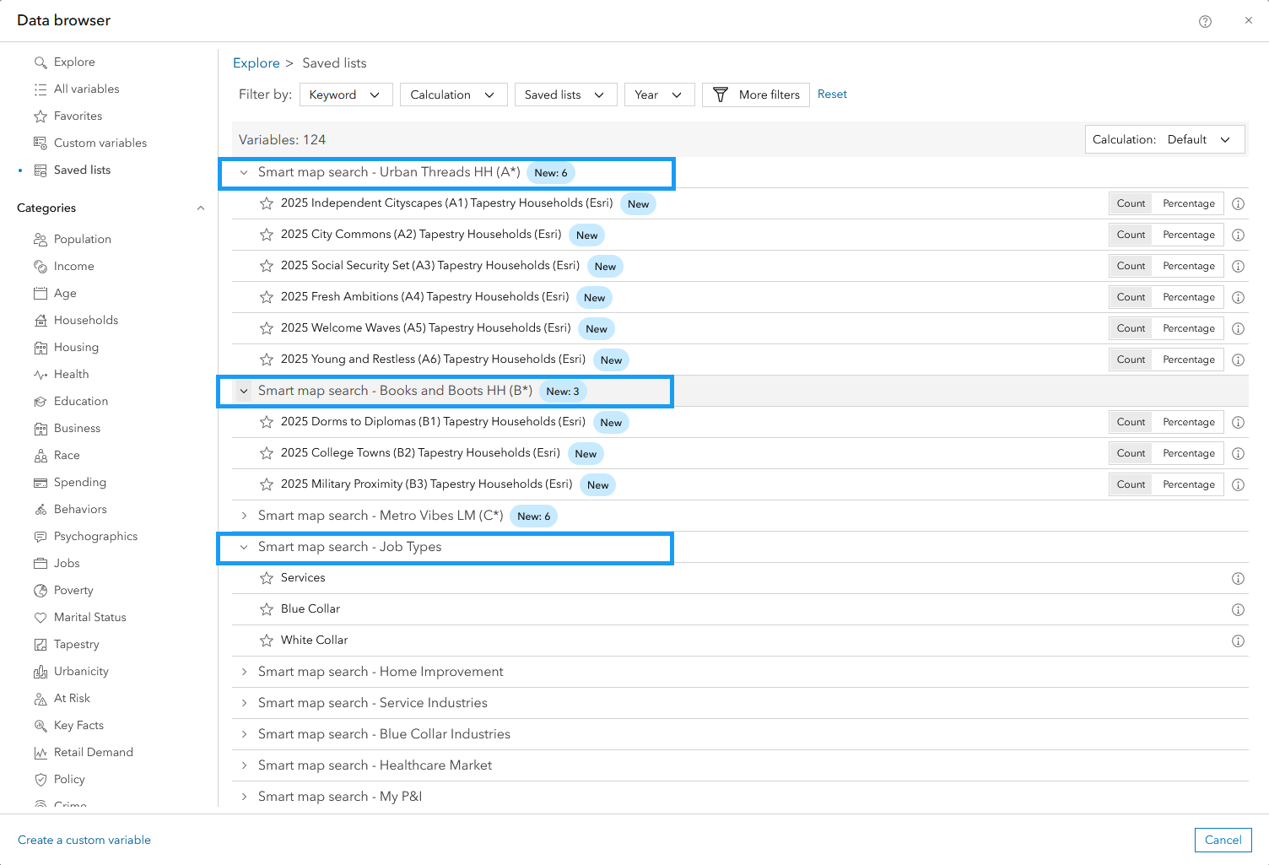The height and width of the screenshot is (865, 1269).
Task: Select the Population category icon
Action: pyautogui.click(x=40, y=239)
